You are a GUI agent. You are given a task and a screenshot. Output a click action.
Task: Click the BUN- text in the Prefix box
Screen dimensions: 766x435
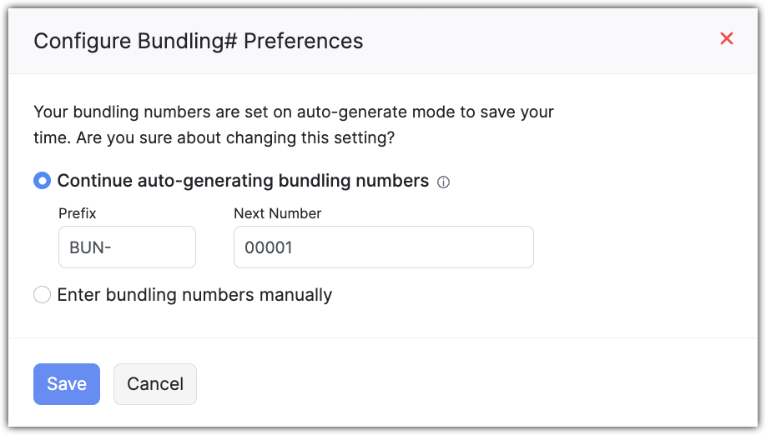point(91,248)
